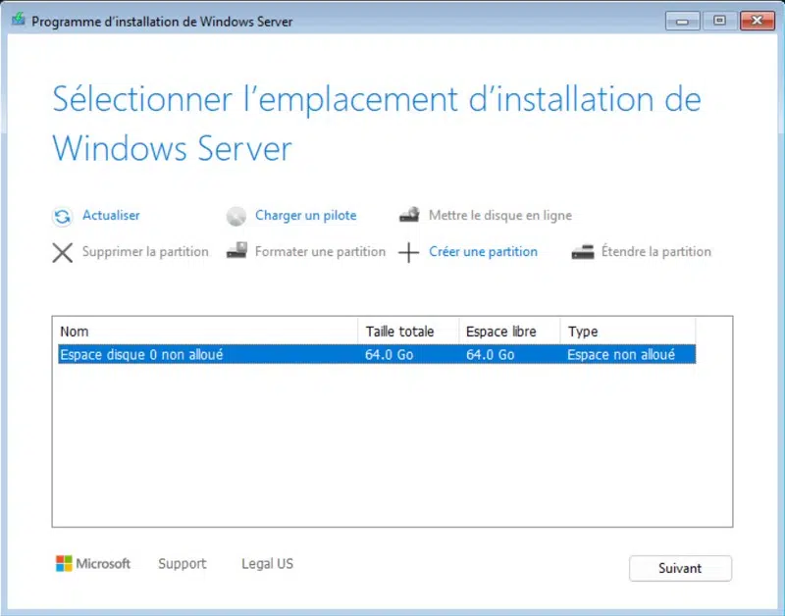This screenshot has height=616, width=785.
Task: Click the setup program icon in title bar
Action: tap(19, 20)
